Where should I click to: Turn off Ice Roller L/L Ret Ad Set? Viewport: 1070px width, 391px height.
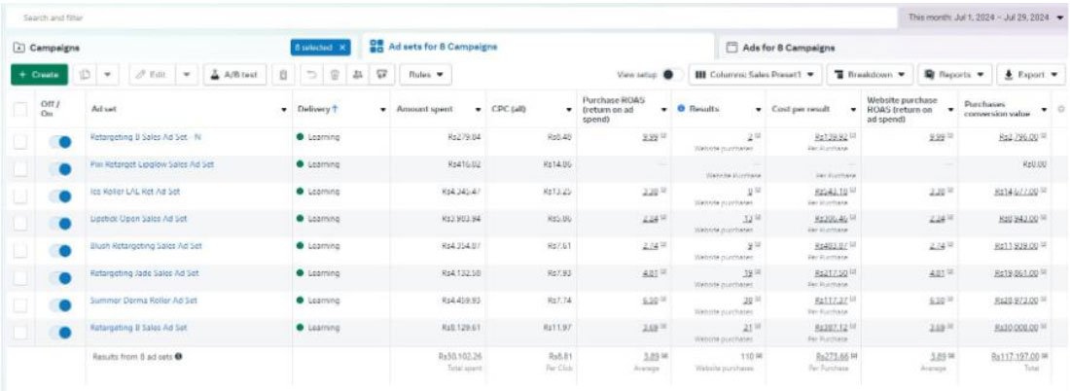pyautogui.click(x=60, y=195)
